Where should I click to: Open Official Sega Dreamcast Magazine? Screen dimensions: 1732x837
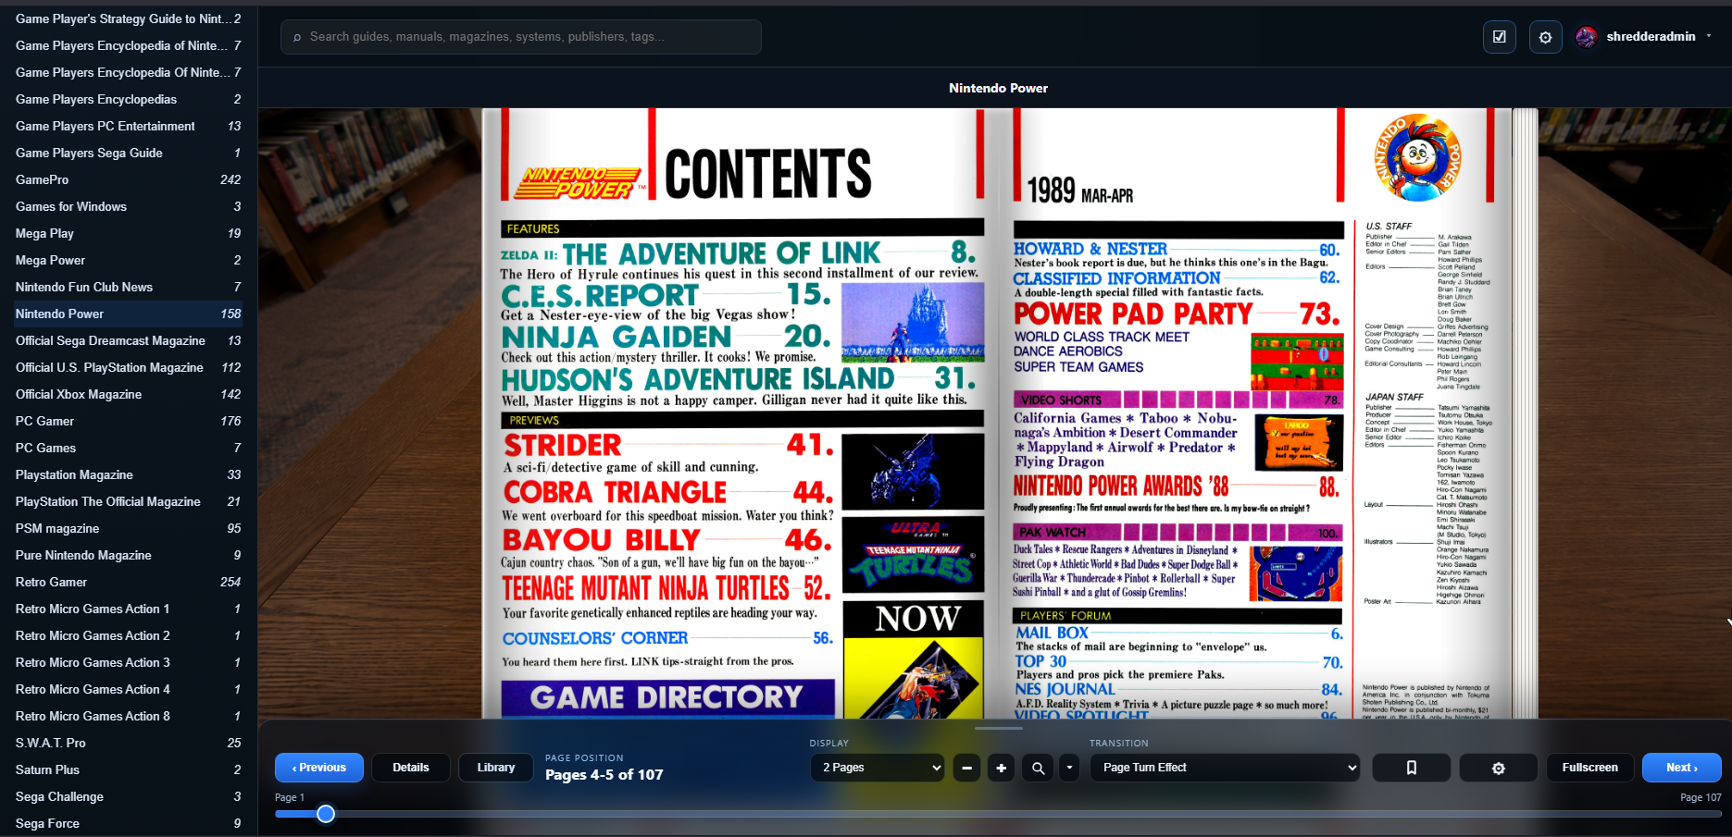click(129, 340)
